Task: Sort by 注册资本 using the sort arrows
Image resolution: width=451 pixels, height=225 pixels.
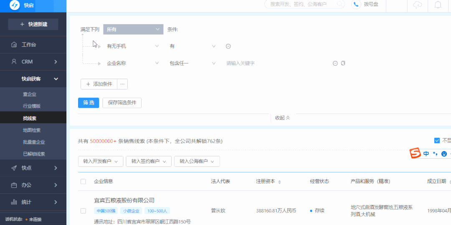Action: click(279, 182)
